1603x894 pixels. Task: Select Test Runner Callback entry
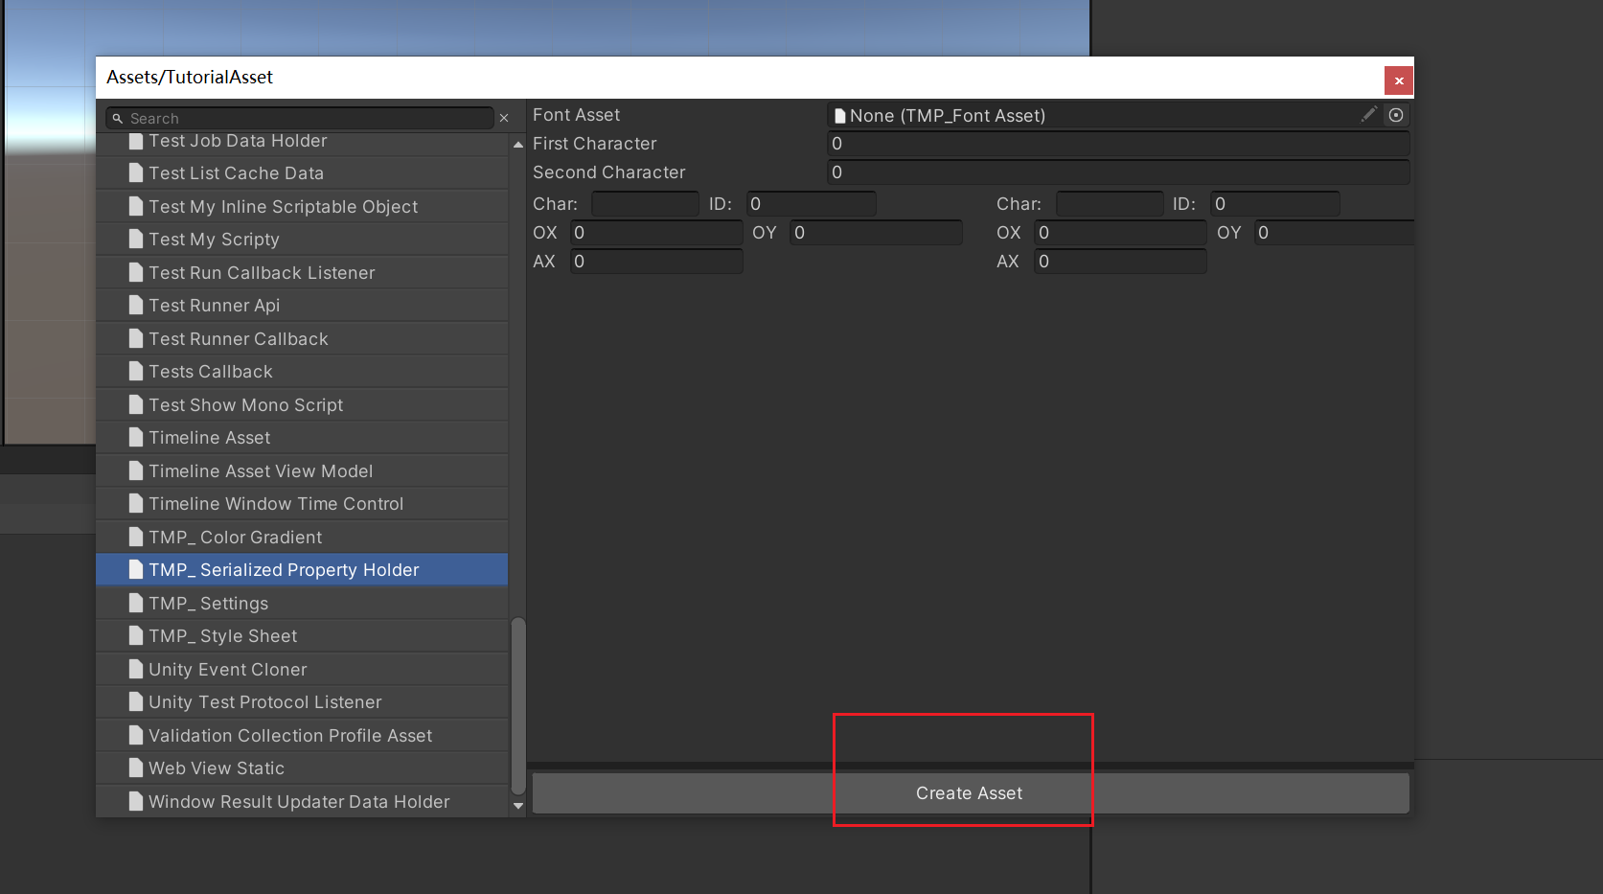pyautogui.click(x=302, y=339)
